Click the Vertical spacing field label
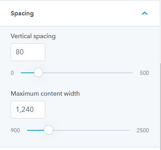 (33, 36)
